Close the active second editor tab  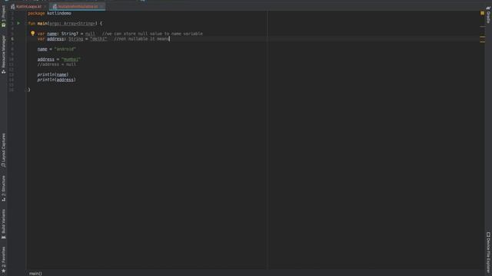click(x=101, y=6)
